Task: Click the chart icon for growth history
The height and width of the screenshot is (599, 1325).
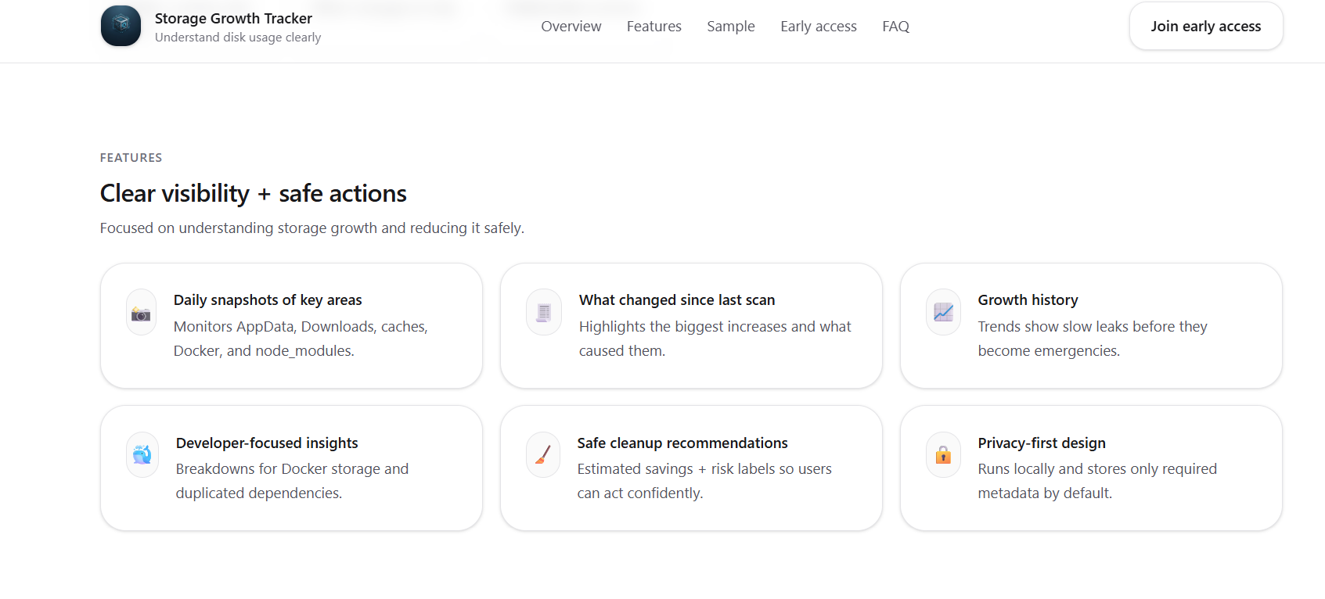Action: tap(943, 313)
